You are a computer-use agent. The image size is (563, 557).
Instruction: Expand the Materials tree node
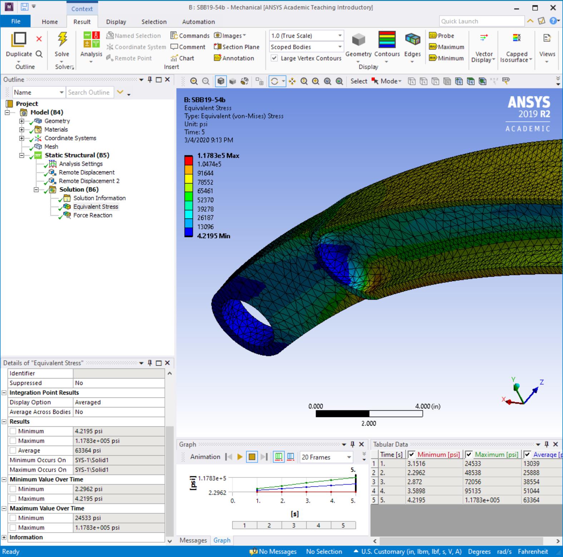point(22,130)
